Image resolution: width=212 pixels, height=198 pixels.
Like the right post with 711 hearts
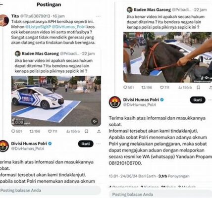point(164,88)
